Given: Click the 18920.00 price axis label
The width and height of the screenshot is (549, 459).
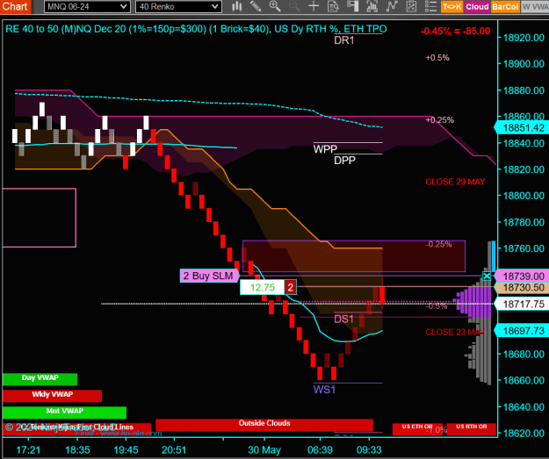Looking at the screenshot, I should click(x=524, y=38).
